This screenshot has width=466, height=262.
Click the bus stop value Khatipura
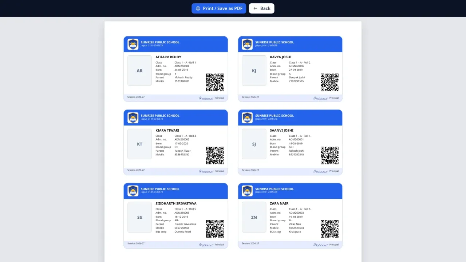click(295, 232)
